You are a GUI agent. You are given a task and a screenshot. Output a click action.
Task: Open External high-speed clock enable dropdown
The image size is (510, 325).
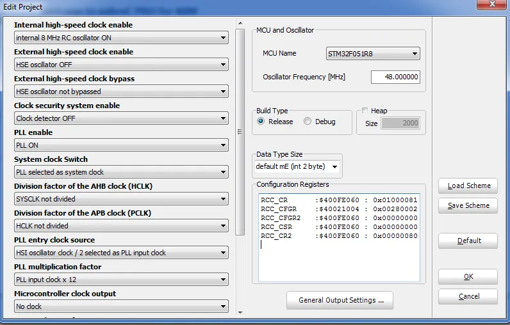(x=121, y=65)
